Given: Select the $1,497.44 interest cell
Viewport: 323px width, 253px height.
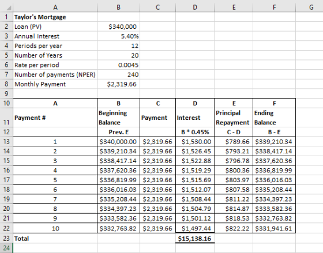Looking at the screenshot, I should pyautogui.click(x=195, y=228).
